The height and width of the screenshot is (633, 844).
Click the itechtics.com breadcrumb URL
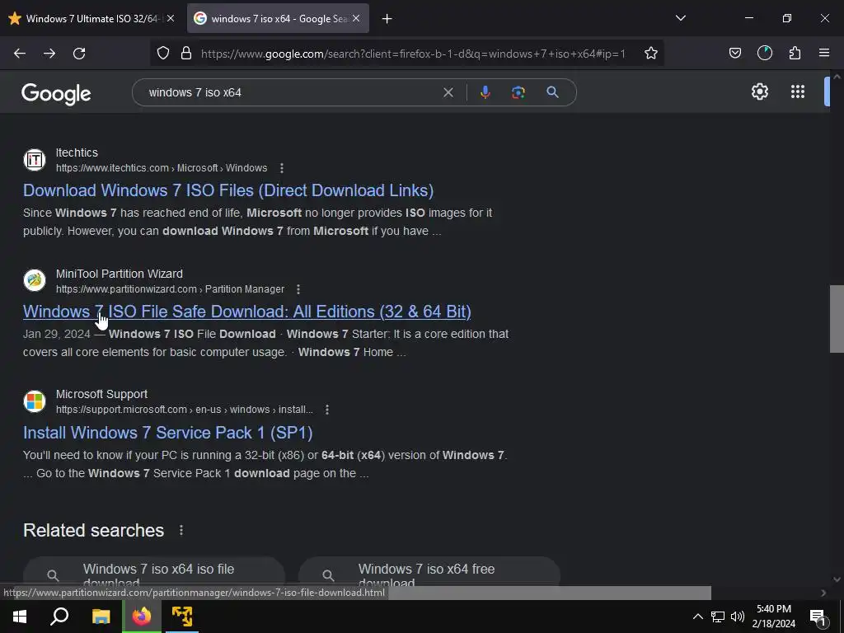162,168
